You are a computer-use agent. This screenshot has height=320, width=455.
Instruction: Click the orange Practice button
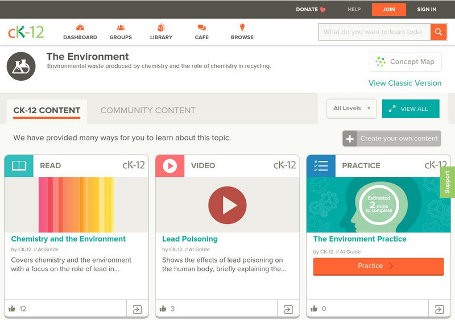378,267
